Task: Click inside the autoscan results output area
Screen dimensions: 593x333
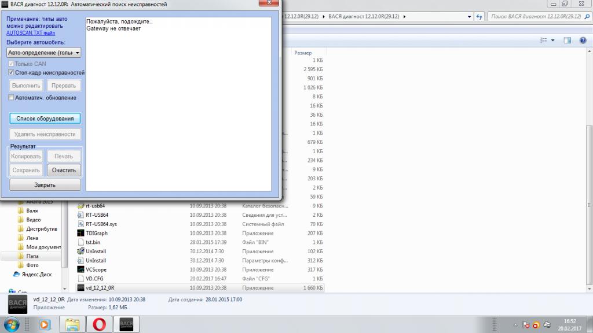Action: [178, 104]
